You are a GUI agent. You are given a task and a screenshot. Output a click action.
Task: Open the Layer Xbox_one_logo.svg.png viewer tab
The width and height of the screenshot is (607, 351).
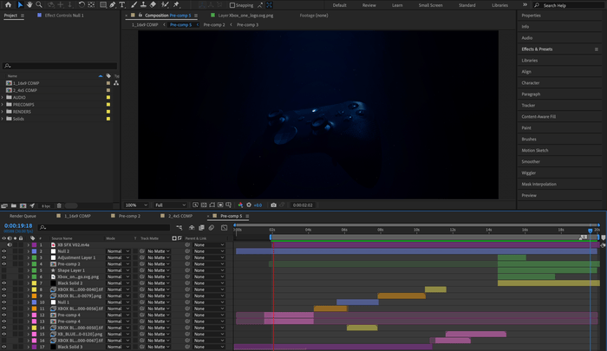(x=245, y=16)
